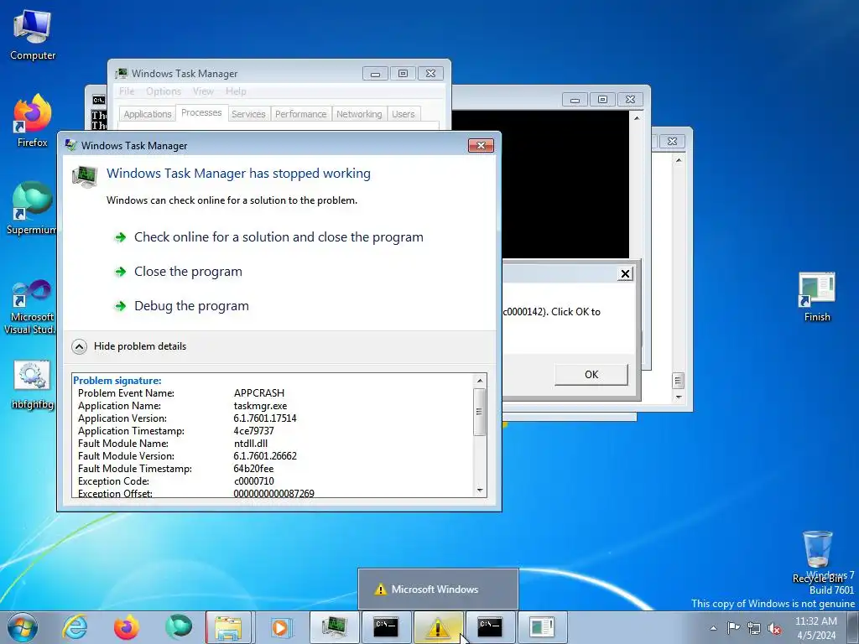Switch to the Finish app taskbar button
The width and height of the screenshot is (859, 644).
[542, 627]
